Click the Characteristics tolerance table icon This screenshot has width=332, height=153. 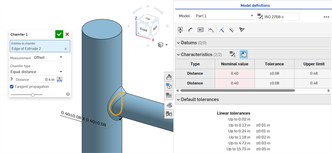(233, 54)
